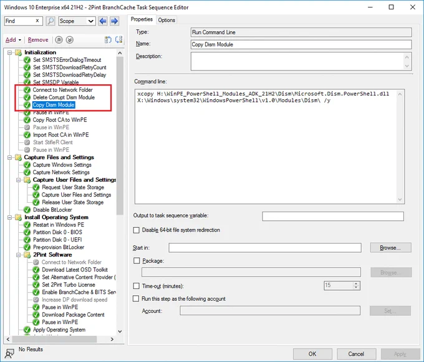Click the feedback person icon at bottom left
This screenshot has width=424, height=362.
10,353
